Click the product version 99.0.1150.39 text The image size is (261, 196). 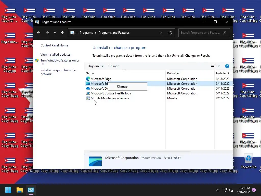(x=172, y=158)
